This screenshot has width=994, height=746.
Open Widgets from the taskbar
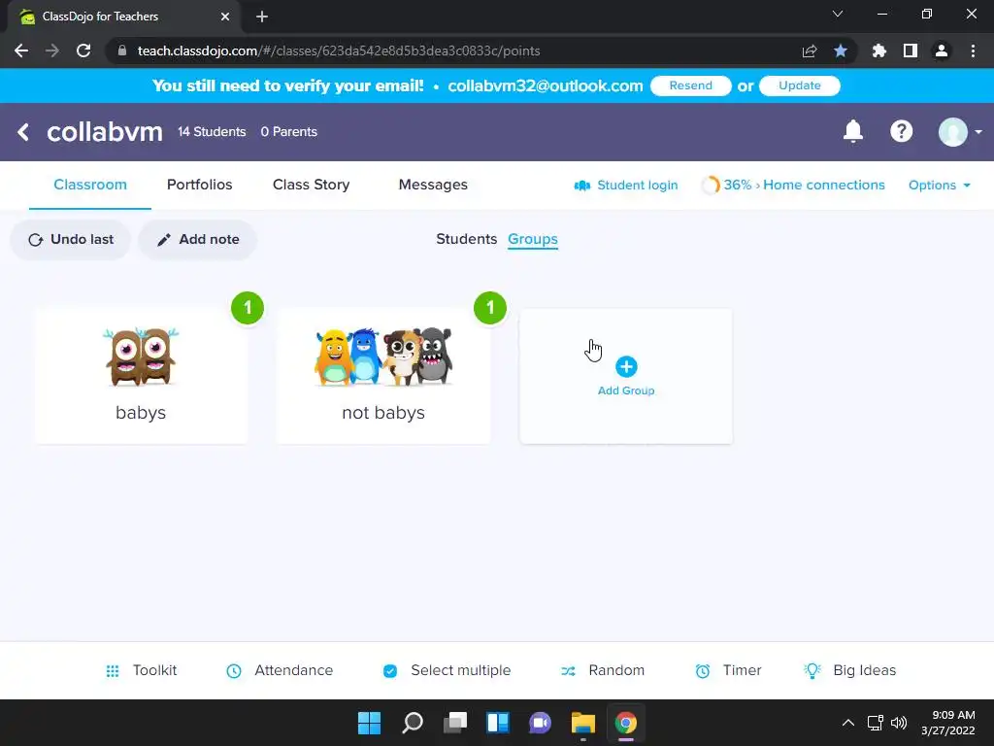coord(498,723)
